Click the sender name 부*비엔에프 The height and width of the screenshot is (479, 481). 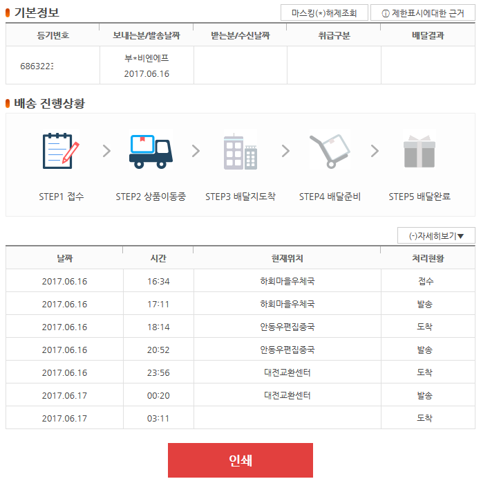pos(147,59)
